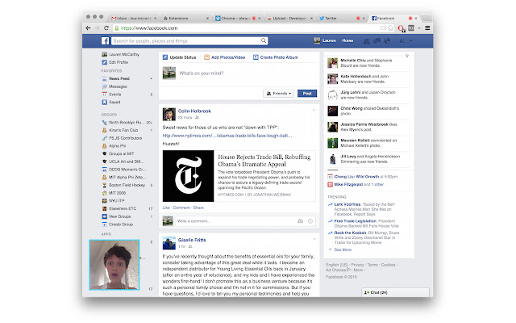Click browser back arrow
This screenshot has width=516, height=323.
(x=88, y=28)
